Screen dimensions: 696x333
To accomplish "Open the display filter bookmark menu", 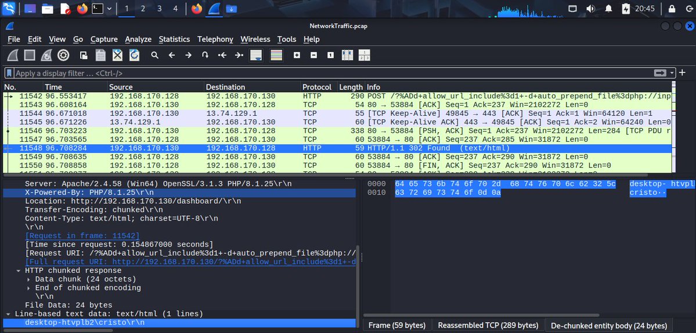I will coord(9,73).
